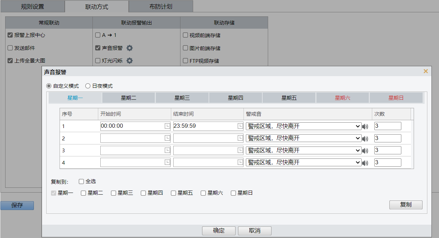Viewport: 439px width, 238px height.
Task: Enable 发送邮件 checkbox
Action: [x=10, y=48]
